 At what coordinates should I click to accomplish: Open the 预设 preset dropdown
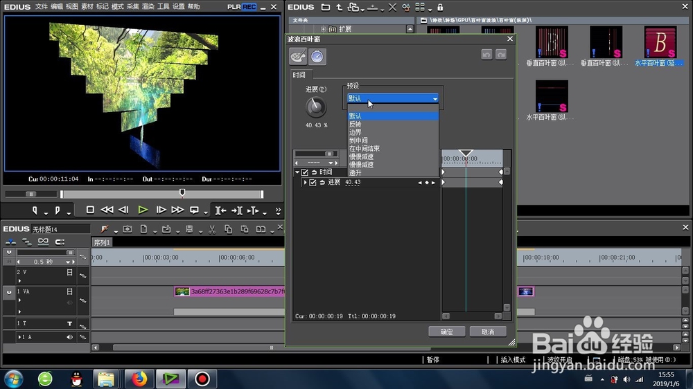pyautogui.click(x=392, y=98)
